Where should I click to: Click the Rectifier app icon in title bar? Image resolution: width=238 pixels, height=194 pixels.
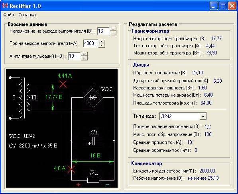point(5,6)
